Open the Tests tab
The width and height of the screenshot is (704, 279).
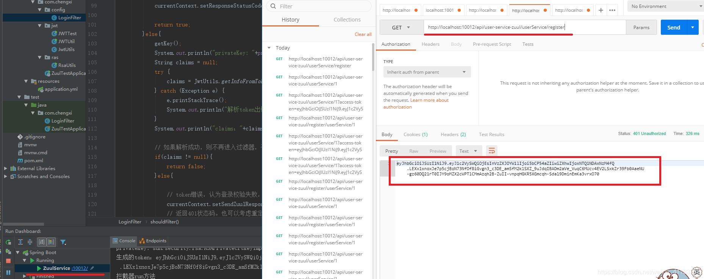point(528,44)
